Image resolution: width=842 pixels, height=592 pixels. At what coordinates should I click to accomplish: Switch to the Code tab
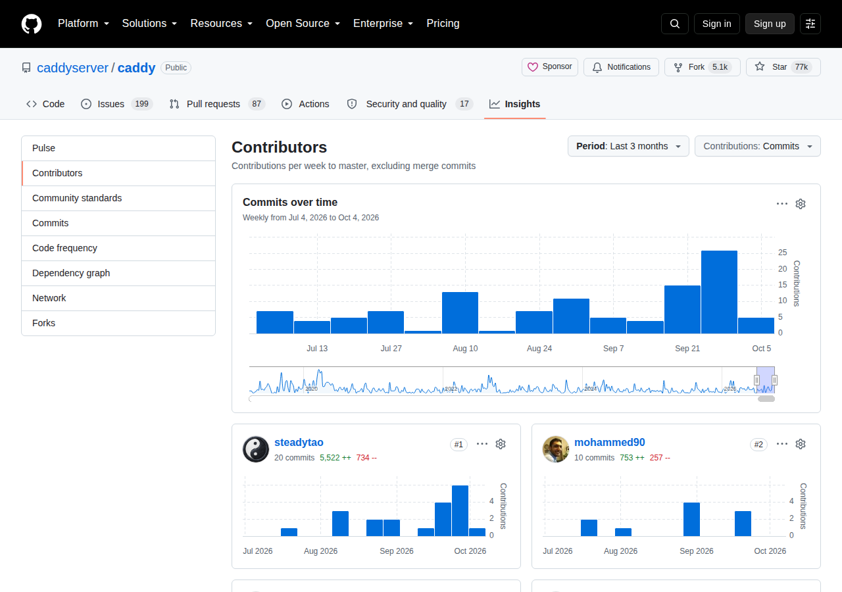[45, 104]
